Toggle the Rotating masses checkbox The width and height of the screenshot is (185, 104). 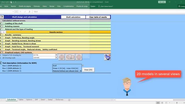(x=3, y=26)
